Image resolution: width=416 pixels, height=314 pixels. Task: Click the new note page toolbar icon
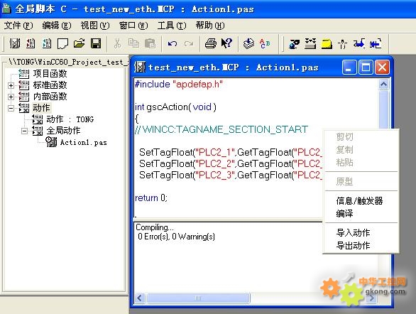pyautogui.click(x=63, y=43)
